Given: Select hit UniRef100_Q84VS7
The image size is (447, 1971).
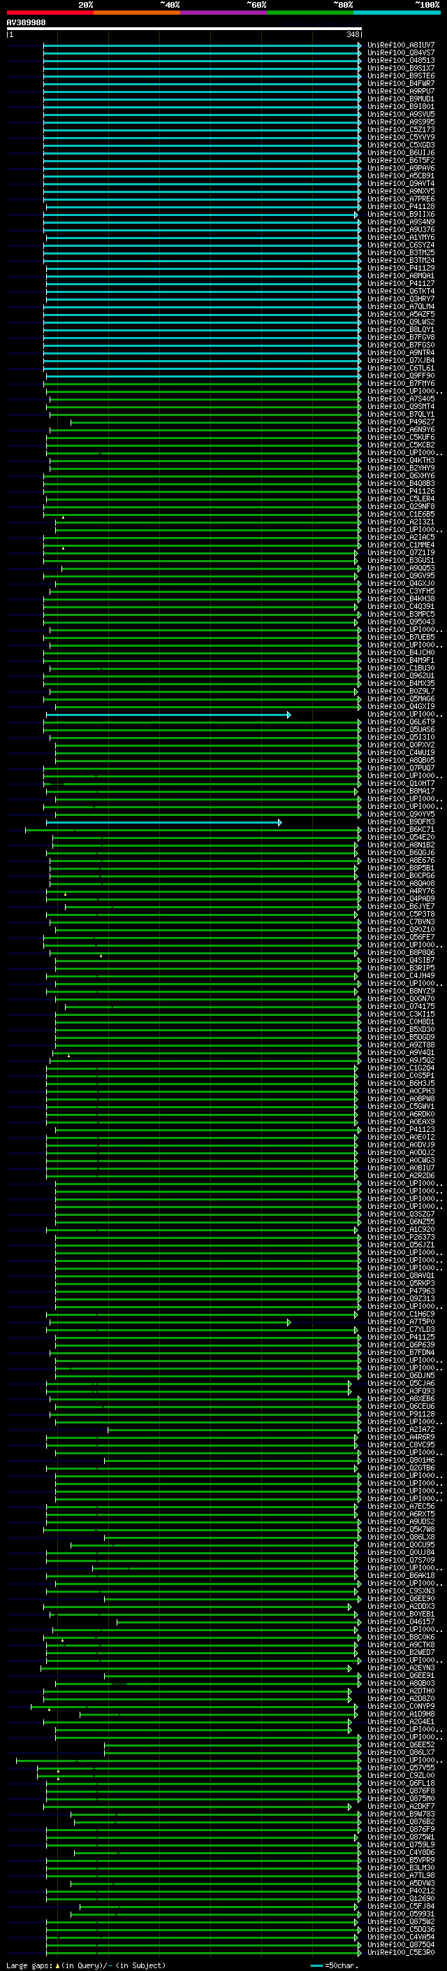Looking at the screenshot, I should coord(401,53).
